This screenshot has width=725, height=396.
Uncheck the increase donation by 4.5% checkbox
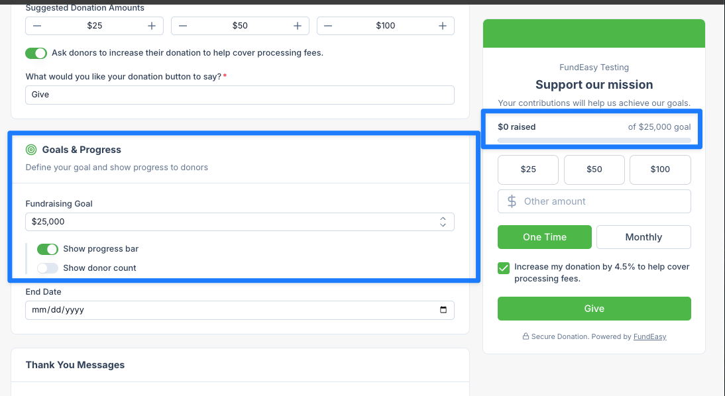504,268
